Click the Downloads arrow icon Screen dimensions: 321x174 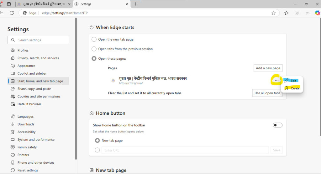click(x=13, y=124)
